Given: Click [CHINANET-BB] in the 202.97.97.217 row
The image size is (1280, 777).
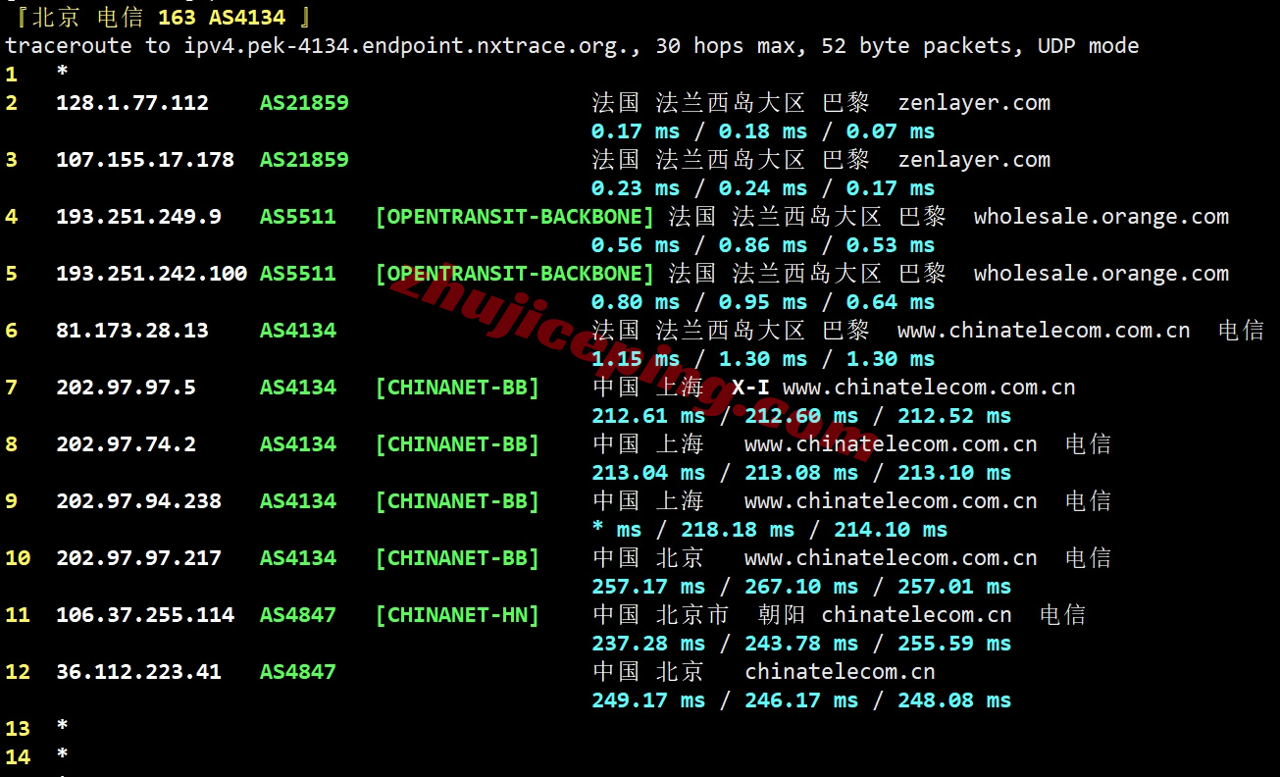Looking at the screenshot, I should 457,558.
